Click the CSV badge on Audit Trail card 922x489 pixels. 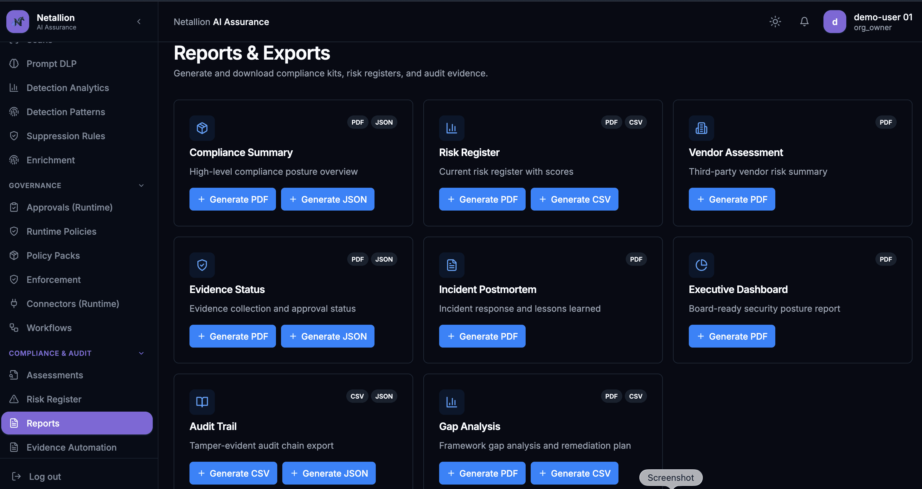pos(357,396)
